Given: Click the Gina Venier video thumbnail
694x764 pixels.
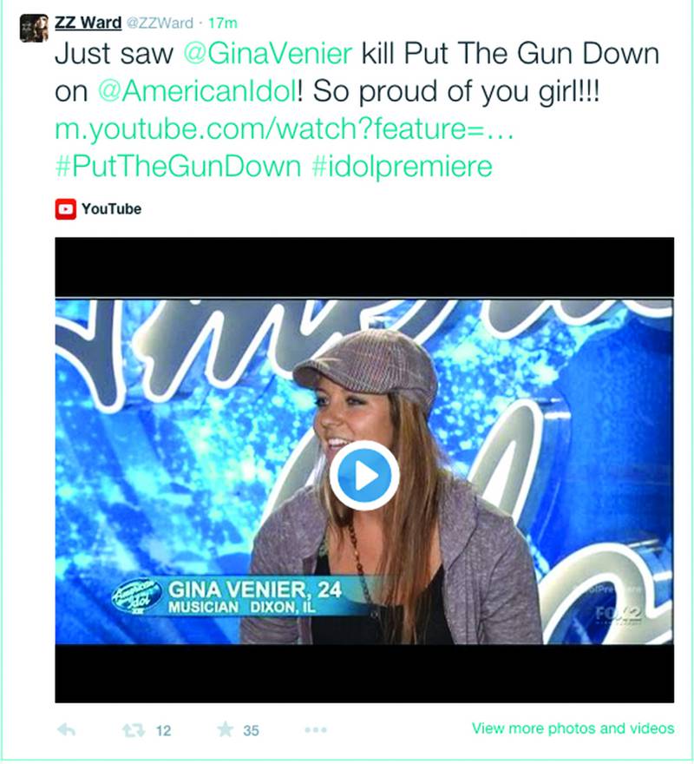Looking at the screenshot, I should [x=364, y=471].
